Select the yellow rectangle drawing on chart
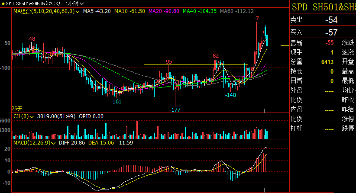The height and width of the screenshot is (193, 356). 196,64
